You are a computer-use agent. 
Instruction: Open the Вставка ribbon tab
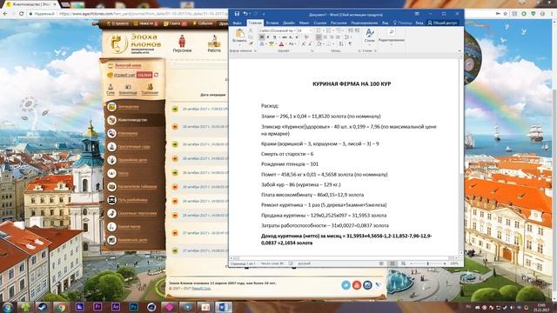(272, 23)
